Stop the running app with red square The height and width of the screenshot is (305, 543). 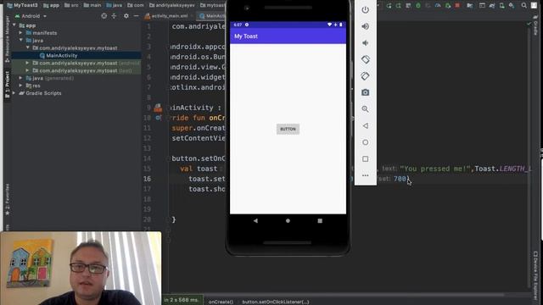pos(457,6)
